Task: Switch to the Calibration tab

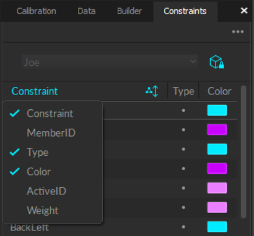Action: coord(37,11)
